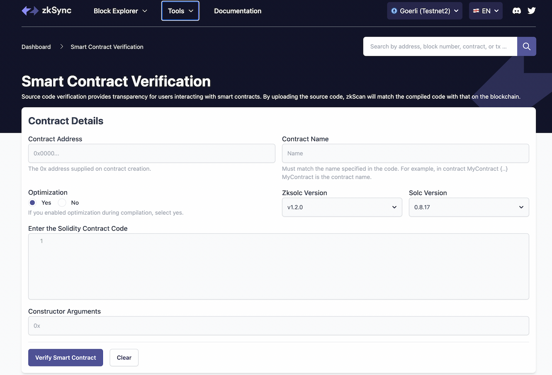Click the Ethereum icon in network selector
This screenshot has height=375, width=552.
394,11
